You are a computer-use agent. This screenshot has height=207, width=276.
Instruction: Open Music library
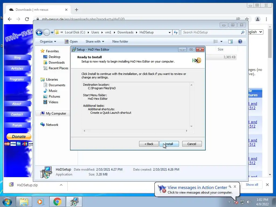tap(53, 91)
